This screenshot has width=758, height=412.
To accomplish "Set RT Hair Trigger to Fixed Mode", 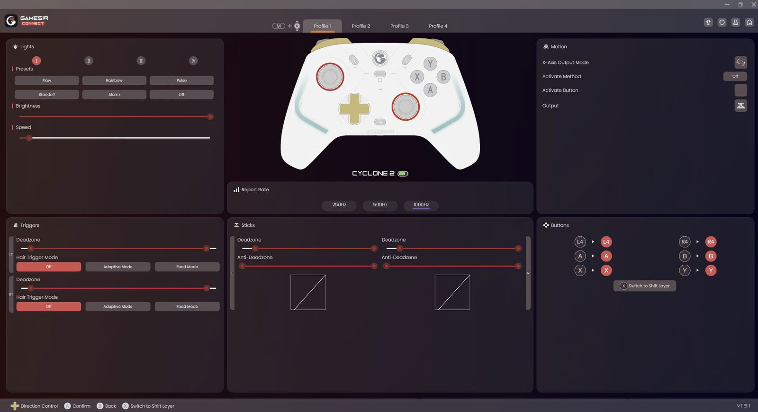I will [187, 307].
